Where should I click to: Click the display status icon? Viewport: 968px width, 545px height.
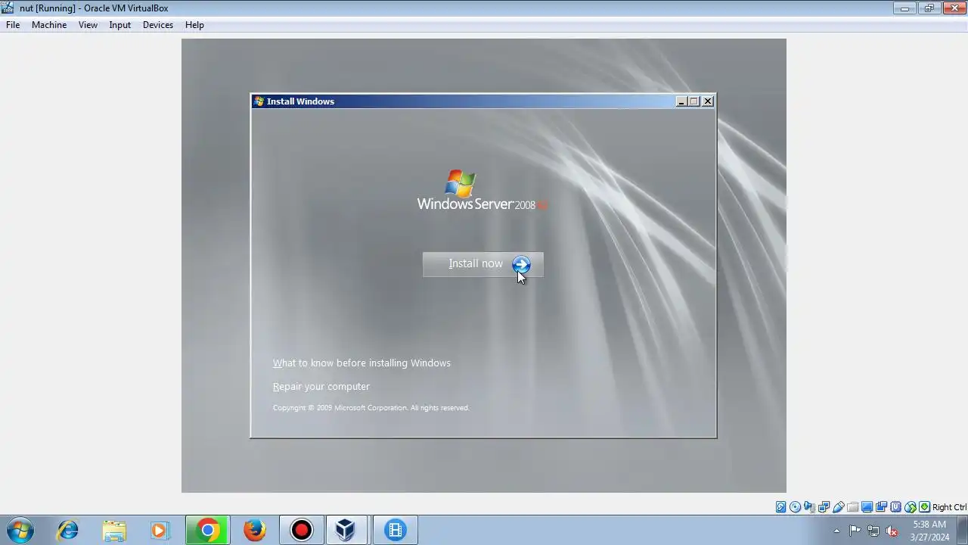pos(867,507)
